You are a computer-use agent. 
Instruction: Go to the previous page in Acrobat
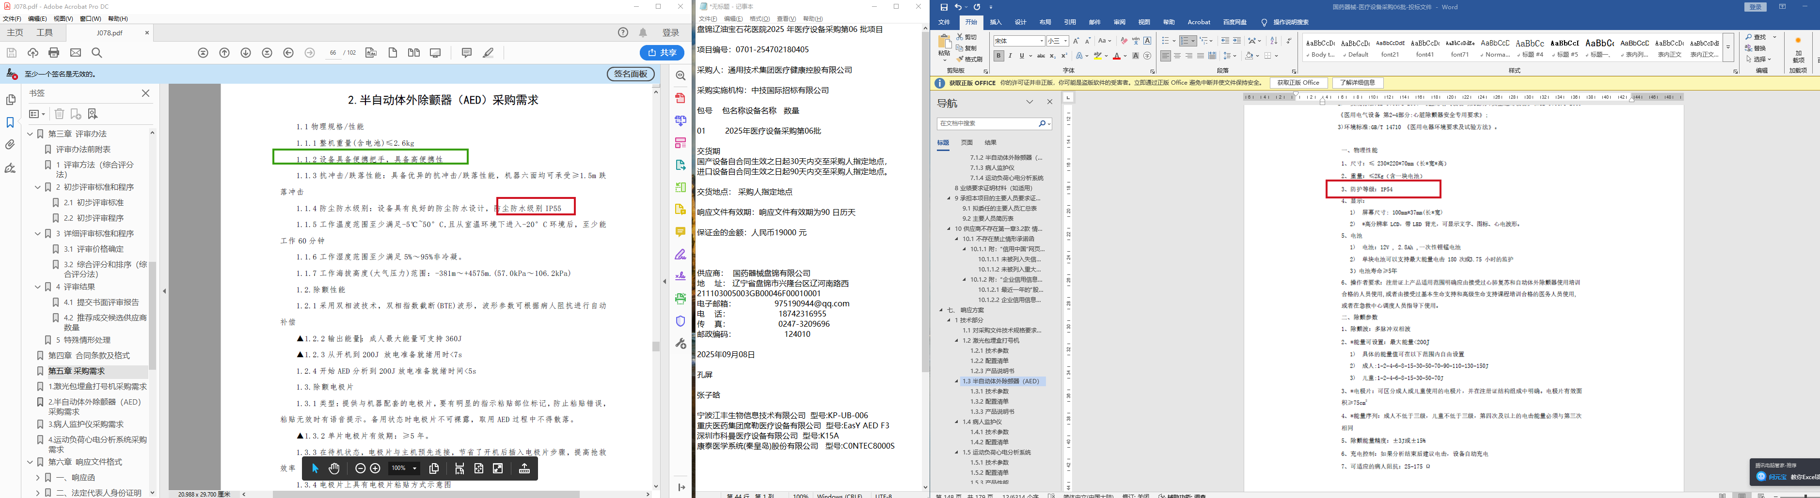click(x=225, y=53)
